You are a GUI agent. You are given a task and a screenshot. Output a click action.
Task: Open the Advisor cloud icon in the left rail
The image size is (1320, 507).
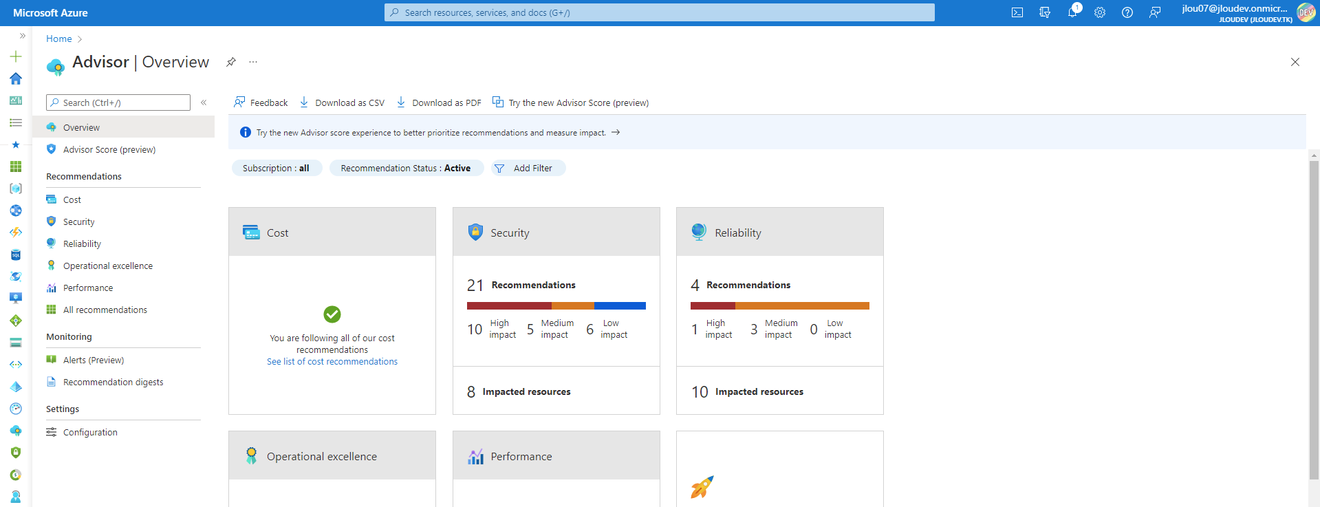click(16, 431)
